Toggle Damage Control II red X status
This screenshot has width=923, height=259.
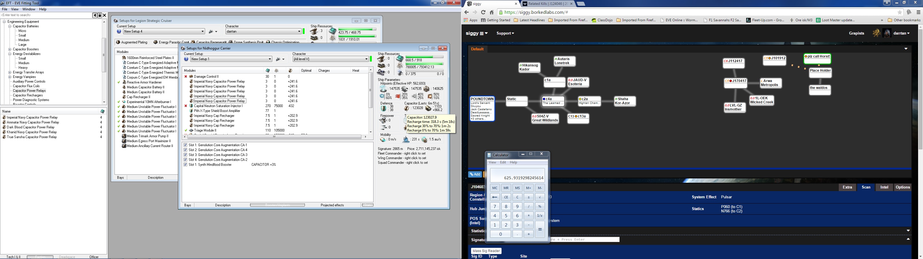tap(185, 77)
